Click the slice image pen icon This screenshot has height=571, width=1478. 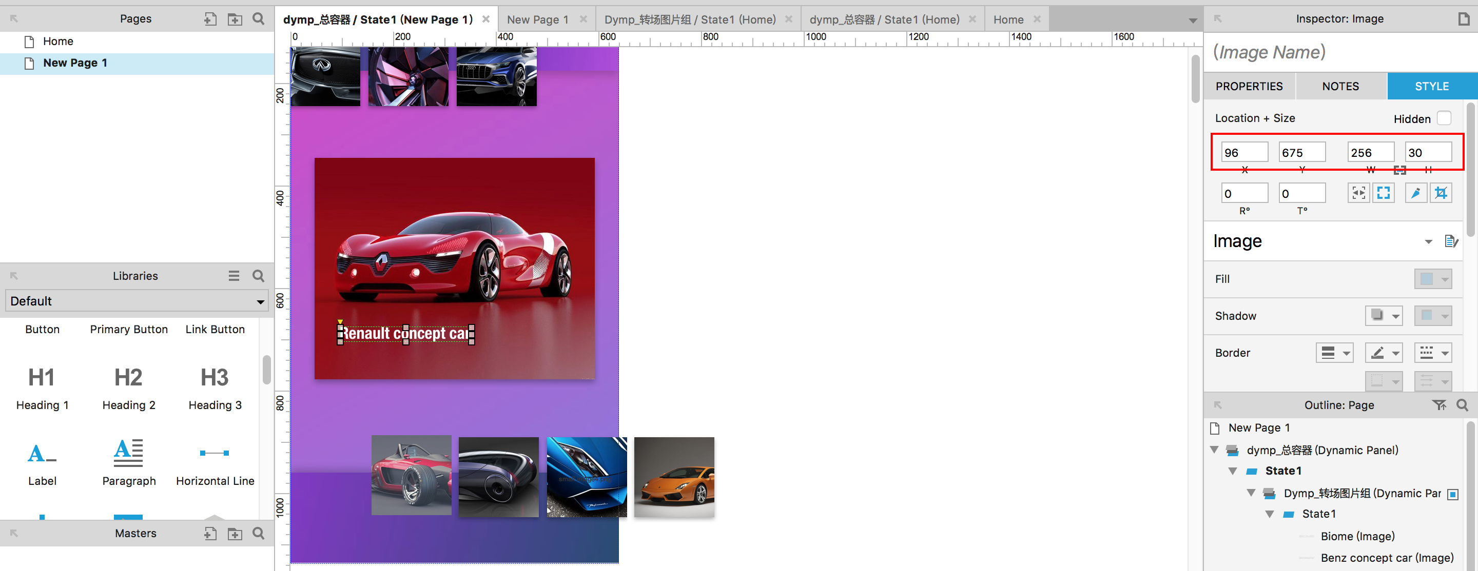coord(1415,193)
